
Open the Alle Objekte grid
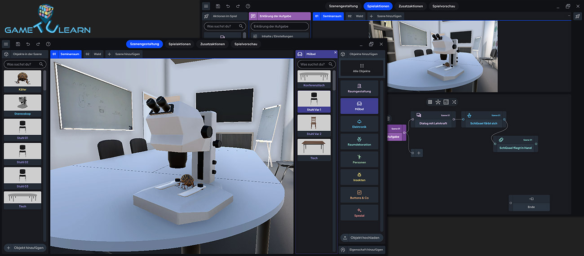[362, 68]
